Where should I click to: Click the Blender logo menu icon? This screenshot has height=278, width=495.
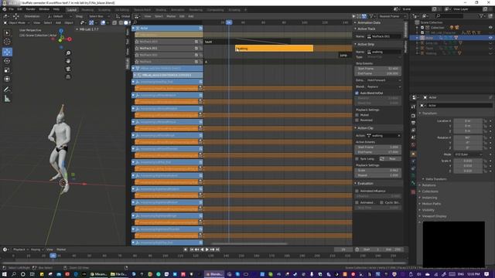click(x=5, y=9)
